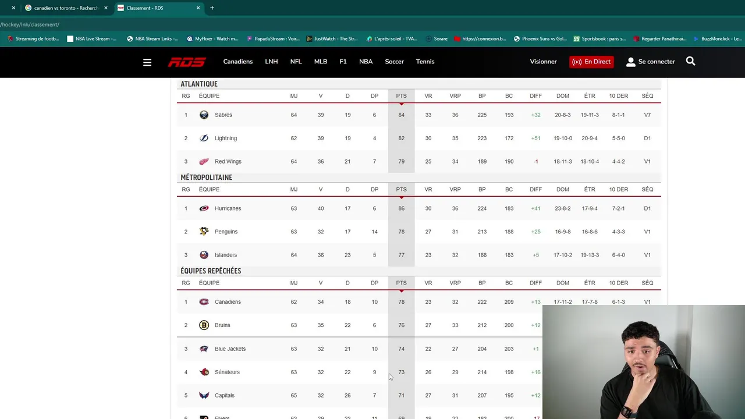745x419 pixels.
Task: Open a new browser tab with plus icon
Action: pyautogui.click(x=212, y=8)
